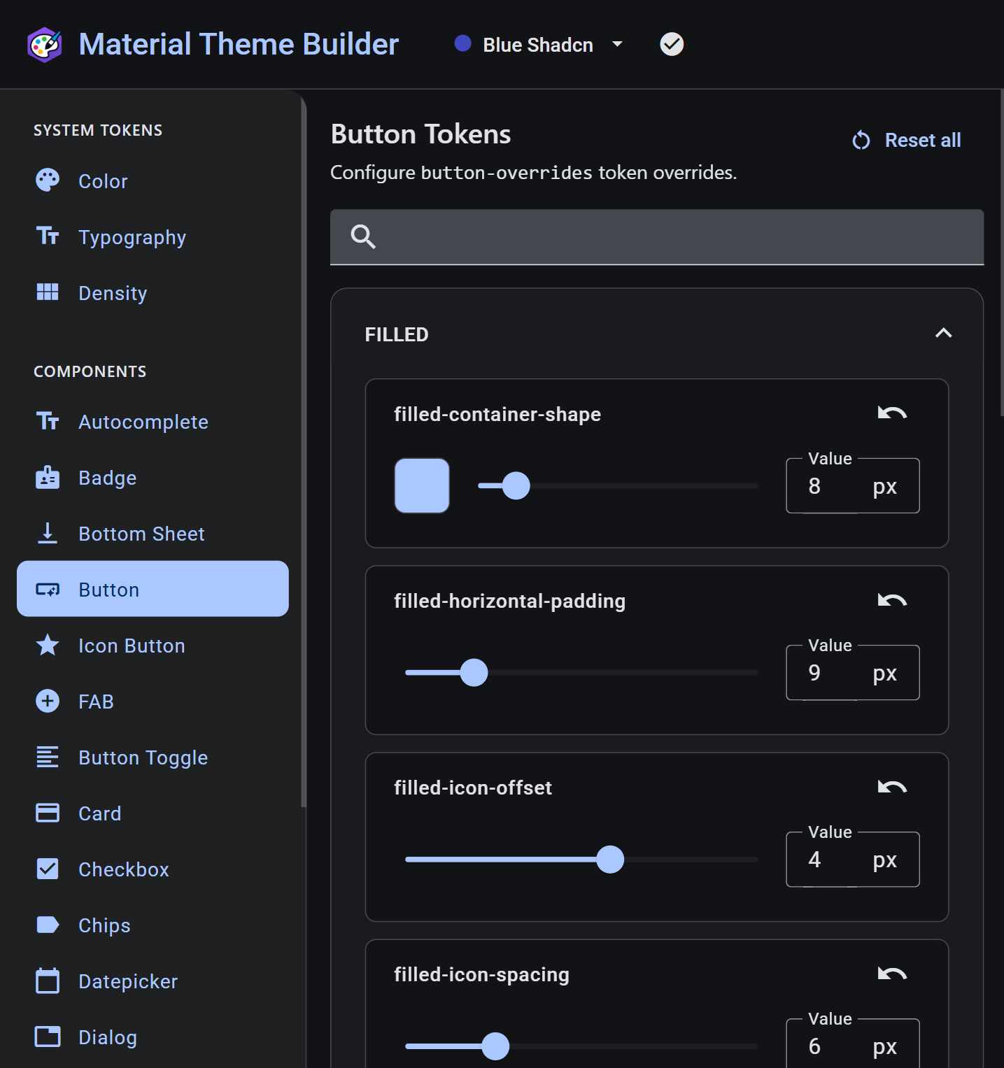1004x1068 pixels.
Task: Click the main panel vertical scrollbar
Action: point(1001,253)
